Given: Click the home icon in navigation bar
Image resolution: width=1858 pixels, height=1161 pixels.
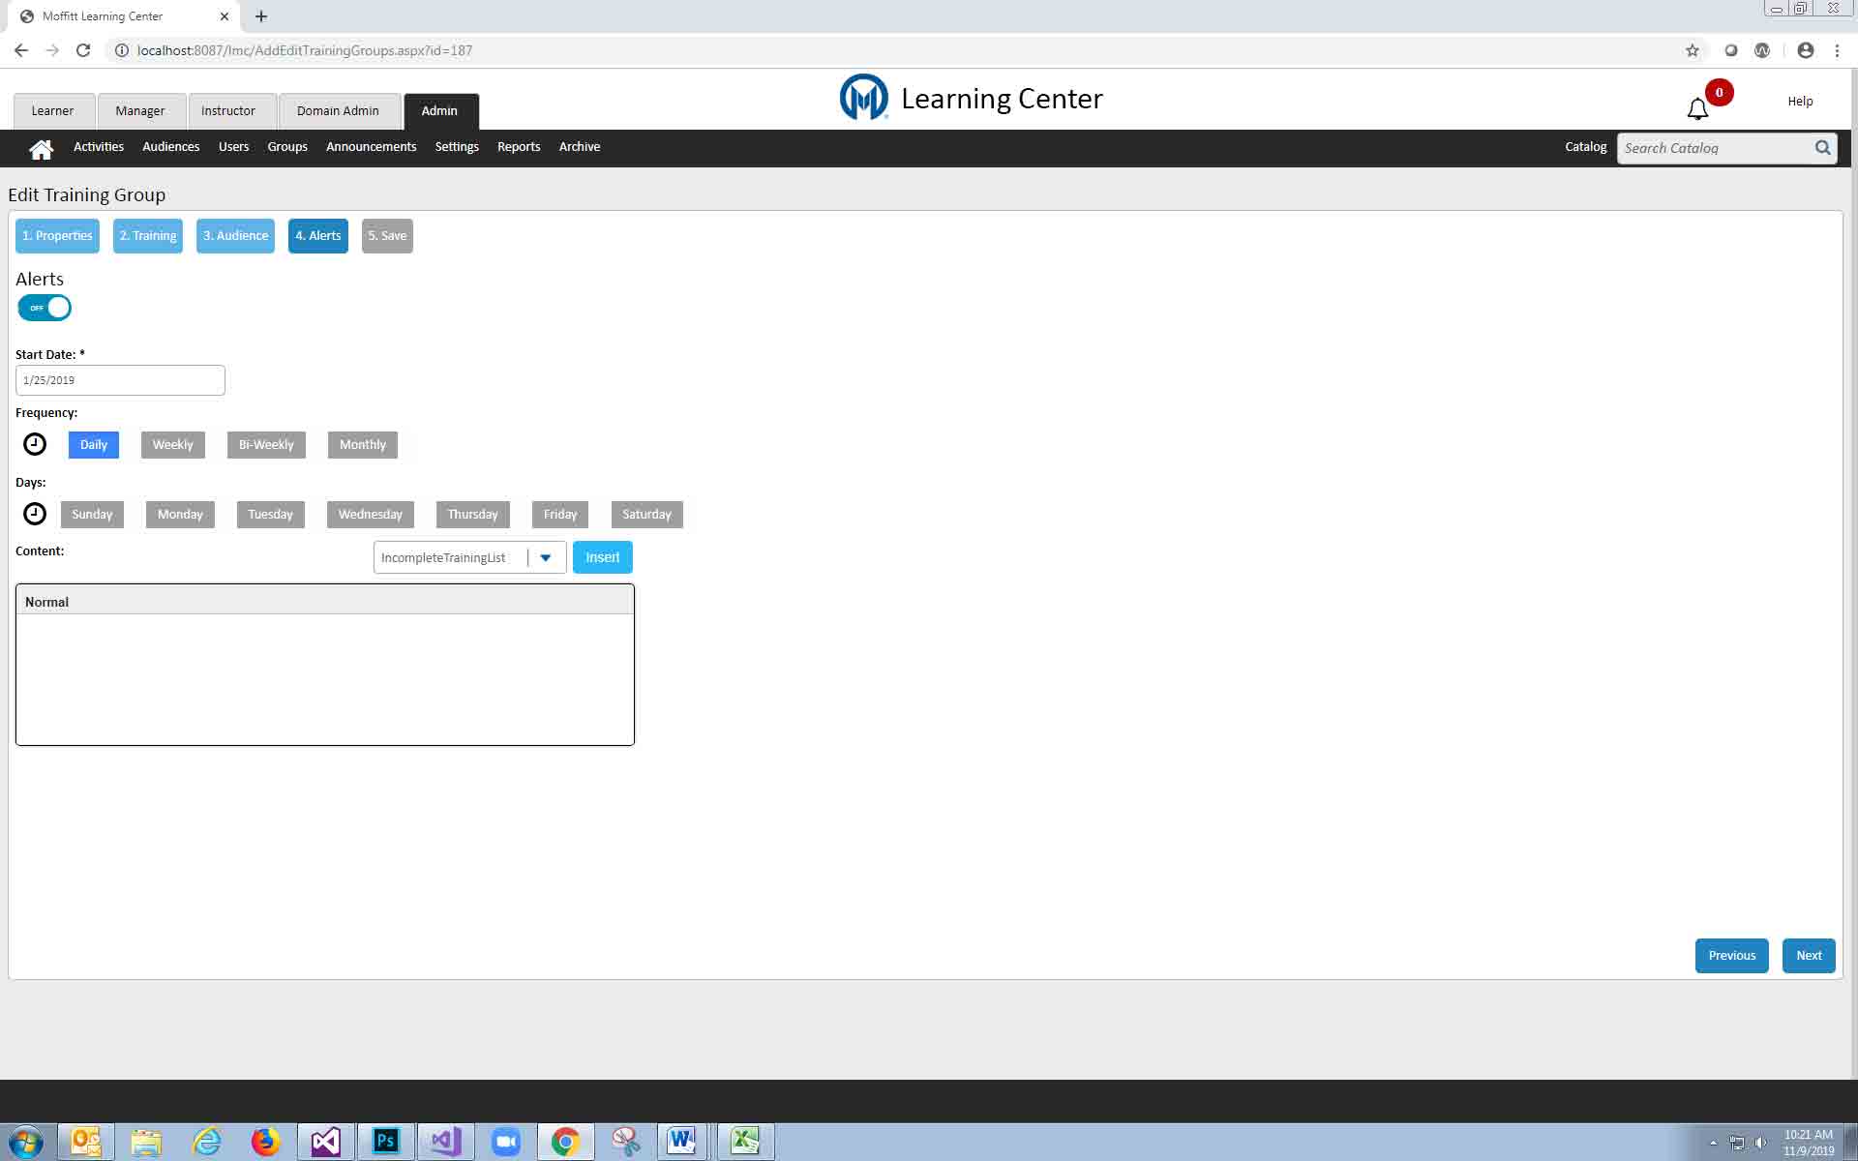Looking at the screenshot, I should pyautogui.click(x=41, y=149).
